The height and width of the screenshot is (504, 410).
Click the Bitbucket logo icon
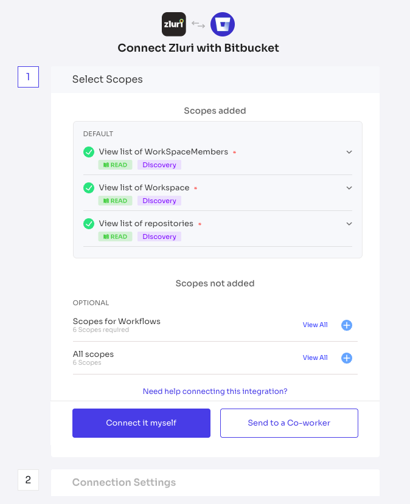coord(223,24)
